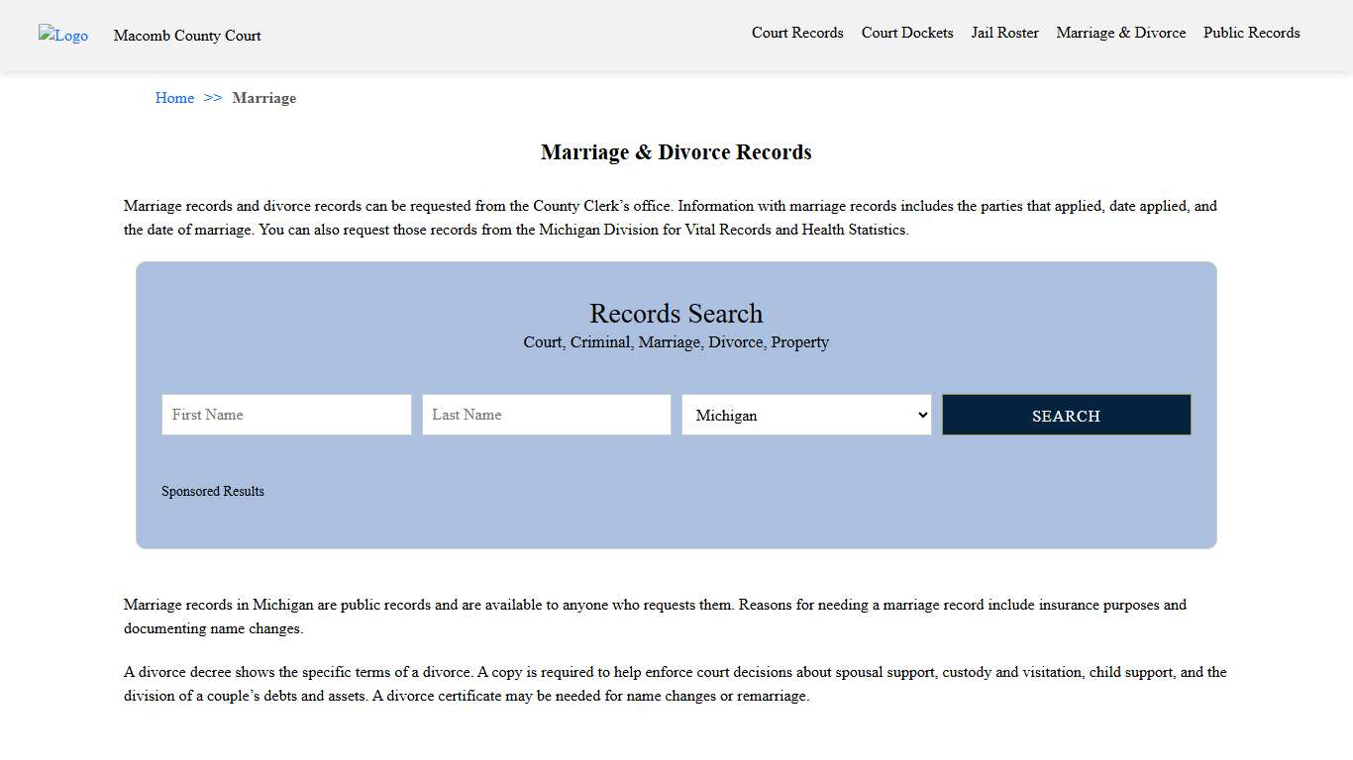Open the Court Dockets menu item
Screen dimensions: 1353x760
click(x=906, y=33)
